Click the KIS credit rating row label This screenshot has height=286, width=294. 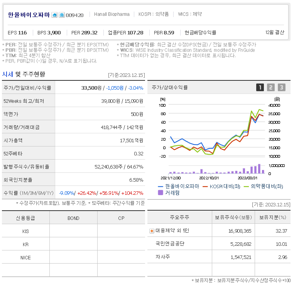pos(26,232)
